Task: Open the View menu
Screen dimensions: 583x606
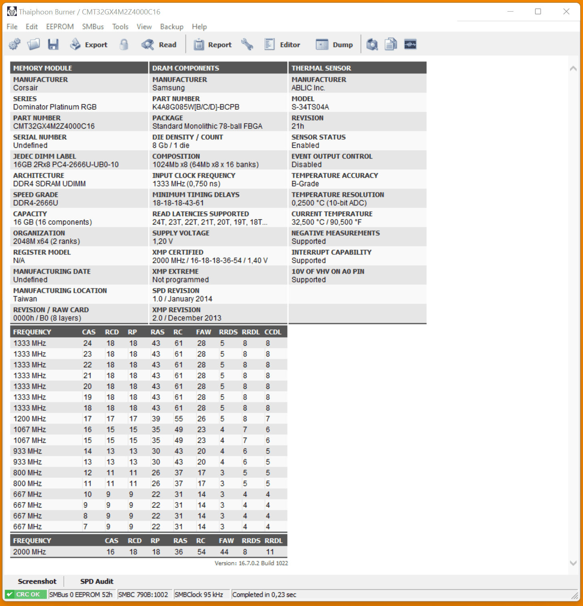Action: (144, 27)
